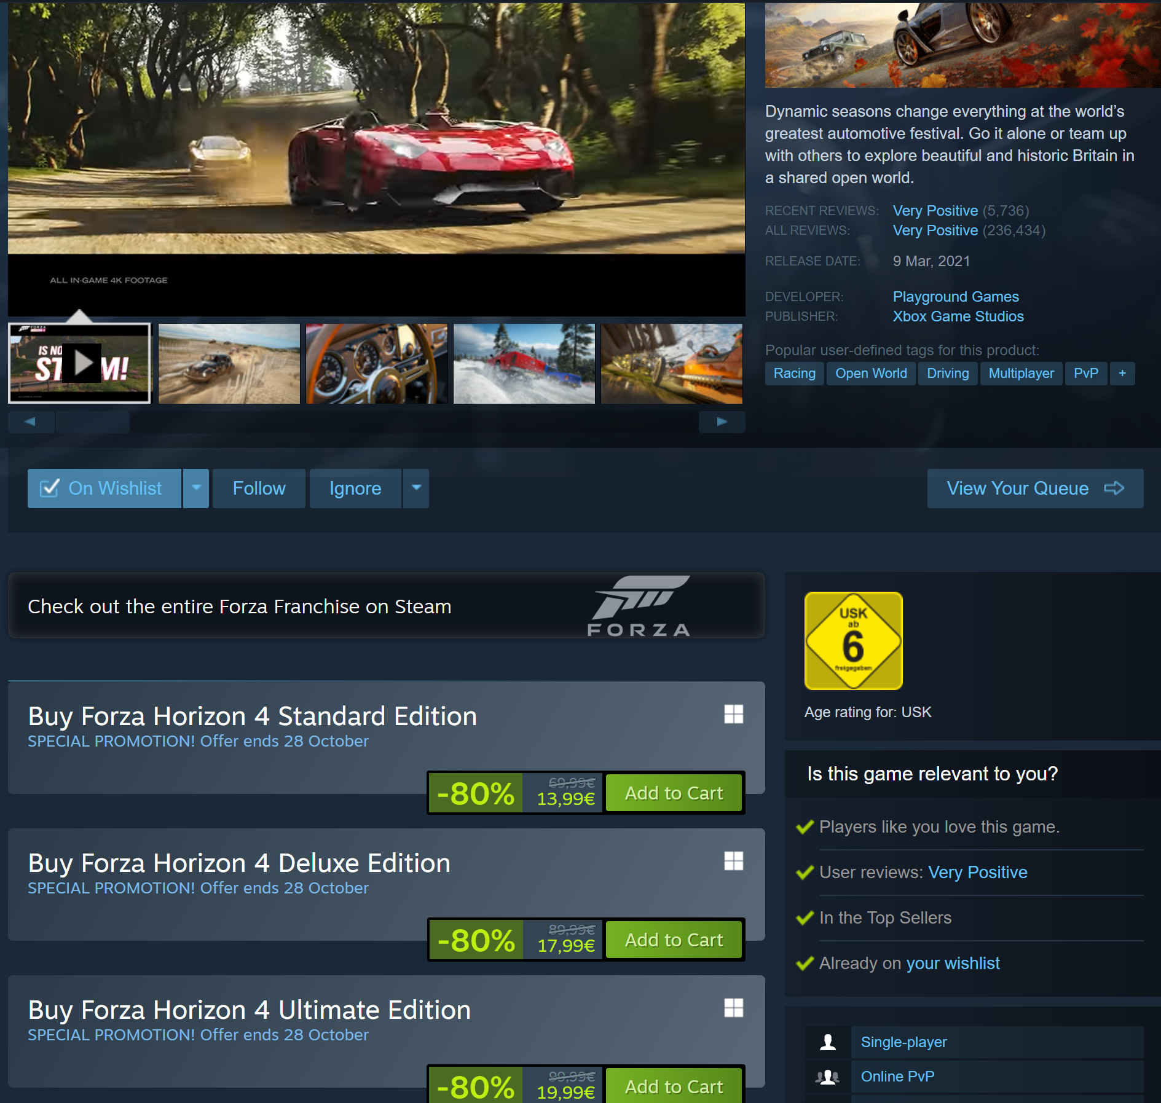Click the Follow button
The image size is (1161, 1103).
(259, 489)
